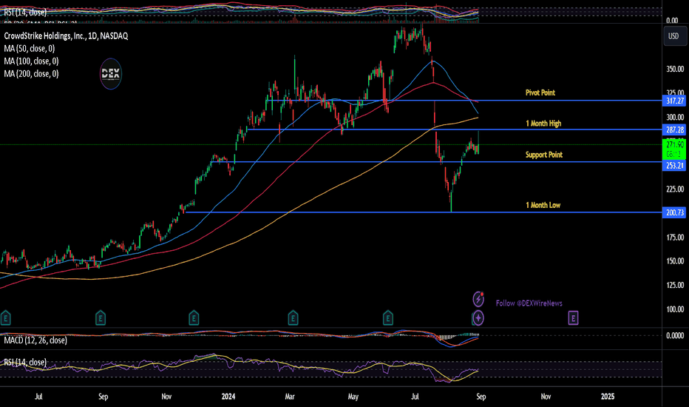The width and height of the screenshot is (689, 407).
Task: Click 350.00 on the price scale
Action: pos(675,69)
